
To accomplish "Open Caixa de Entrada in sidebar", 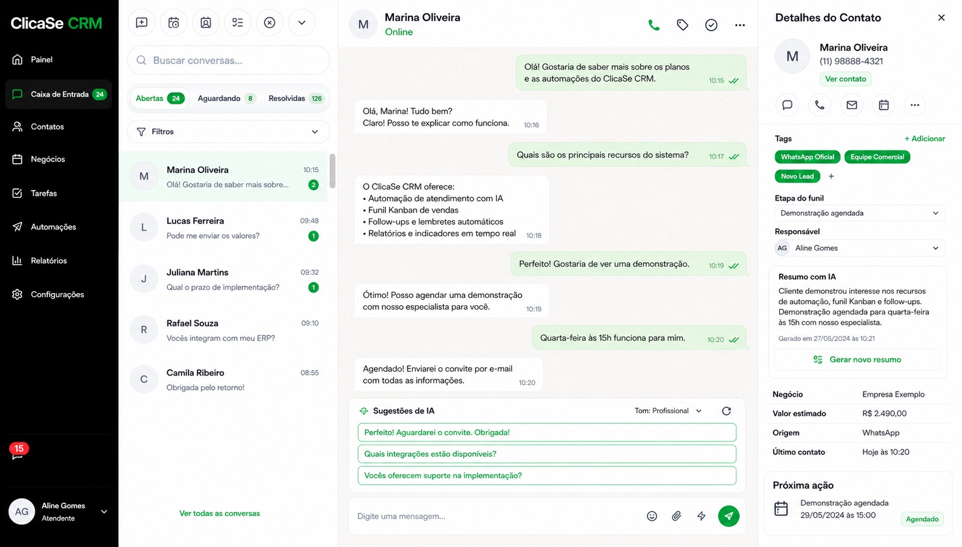I will pyautogui.click(x=59, y=94).
